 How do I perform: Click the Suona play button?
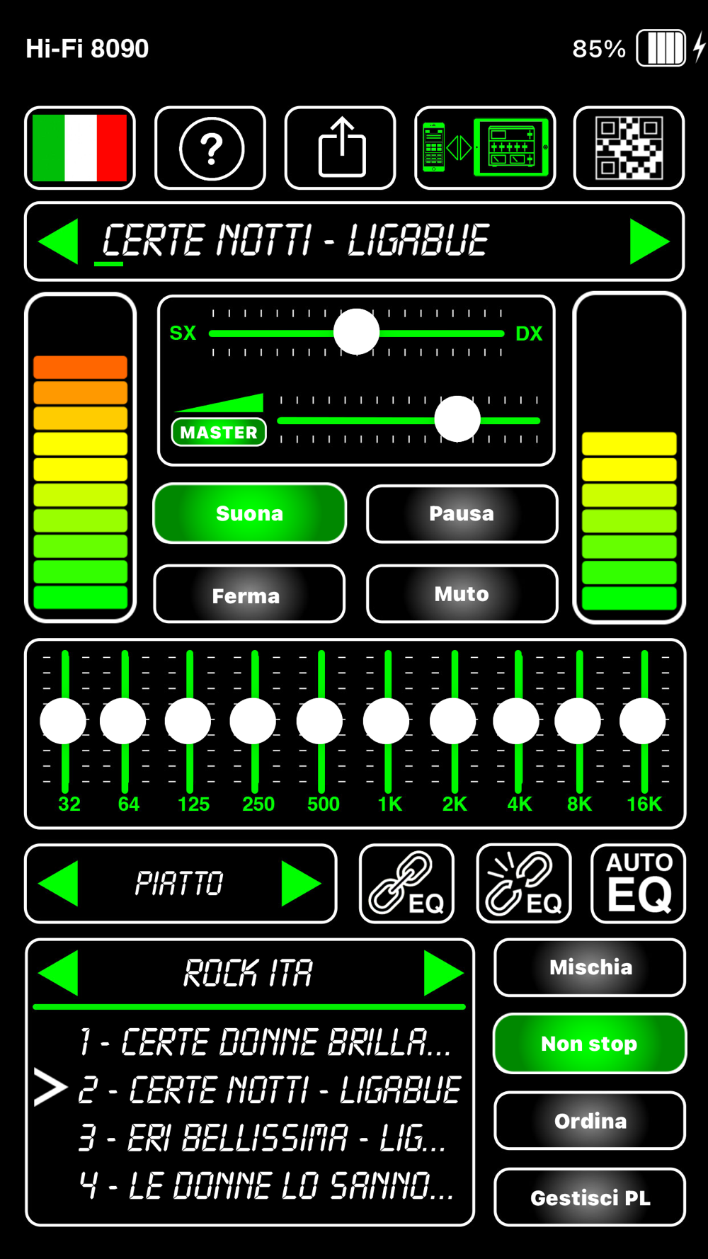click(x=250, y=513)
